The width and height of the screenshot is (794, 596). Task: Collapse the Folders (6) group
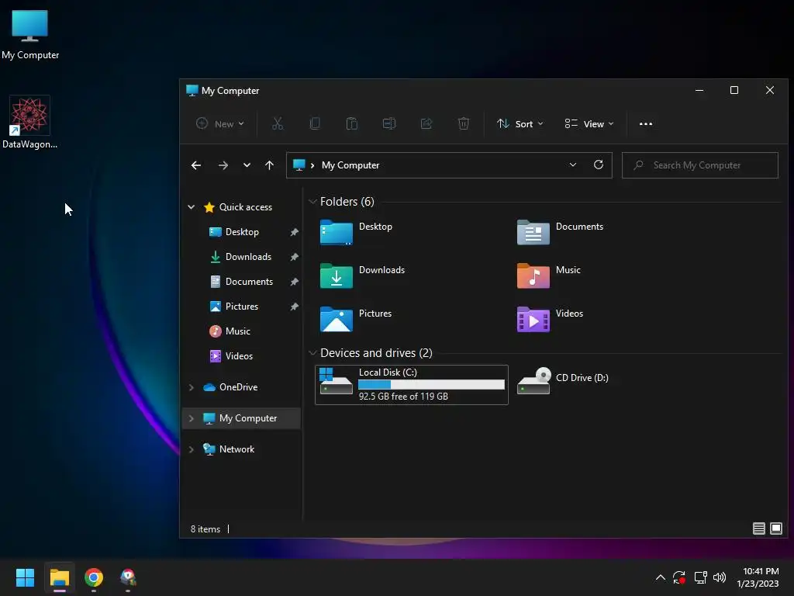312,201
